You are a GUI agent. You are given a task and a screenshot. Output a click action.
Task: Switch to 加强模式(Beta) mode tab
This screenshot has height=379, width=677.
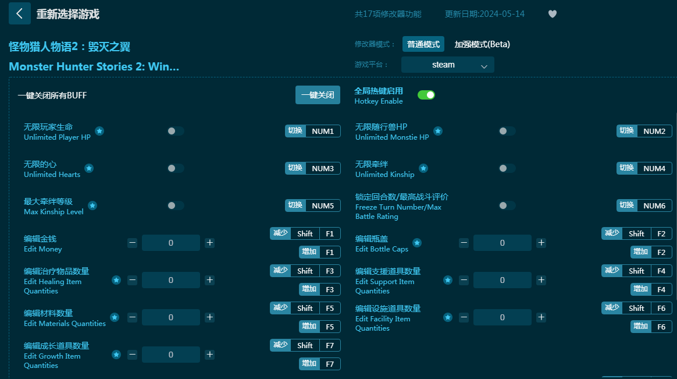[482, 44]
